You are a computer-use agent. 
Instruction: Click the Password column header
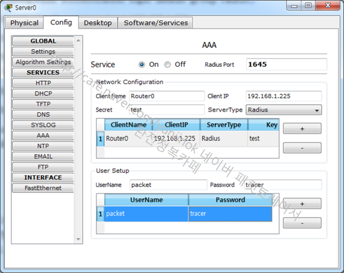pos(231,200)
